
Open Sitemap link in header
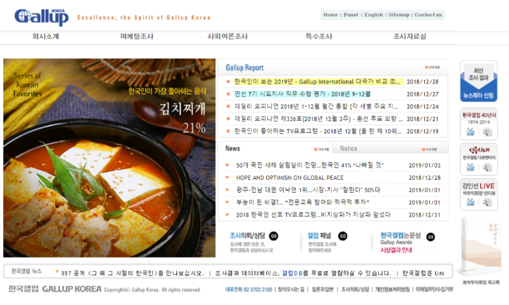click(x=399, y=15)
